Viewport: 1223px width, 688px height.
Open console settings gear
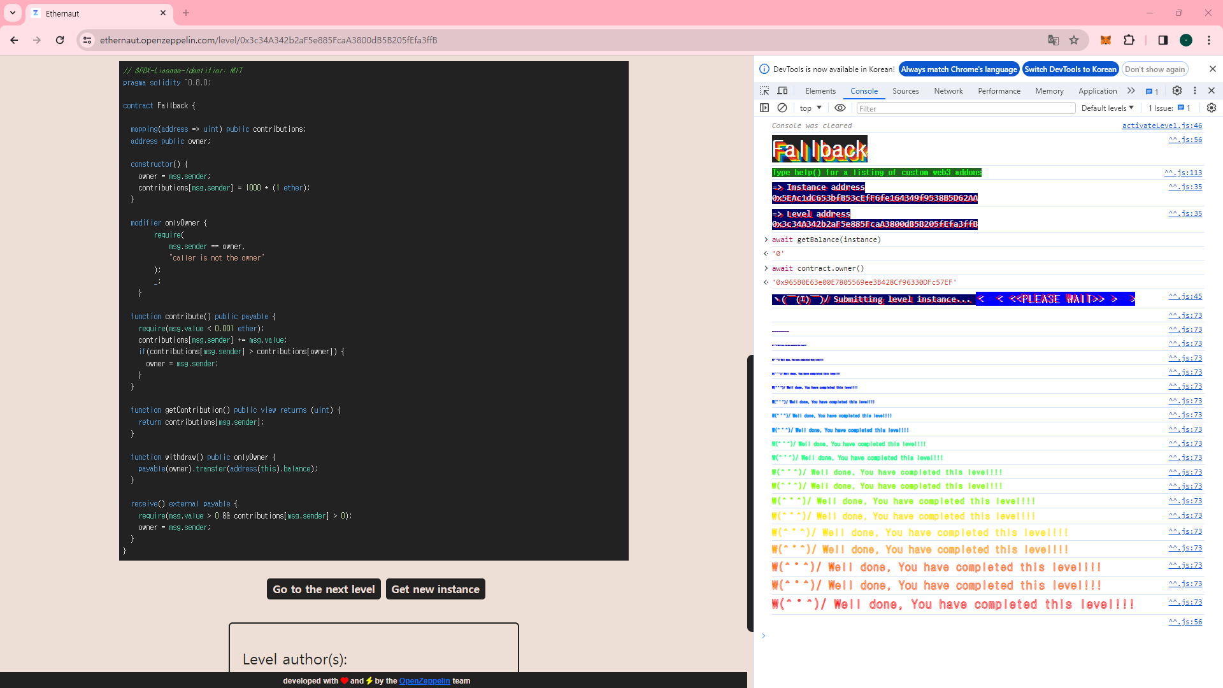(x=1212, y=108)
